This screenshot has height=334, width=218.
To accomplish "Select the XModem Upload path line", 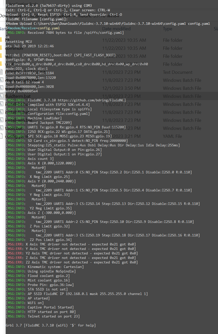I will (x=108, y=24).
